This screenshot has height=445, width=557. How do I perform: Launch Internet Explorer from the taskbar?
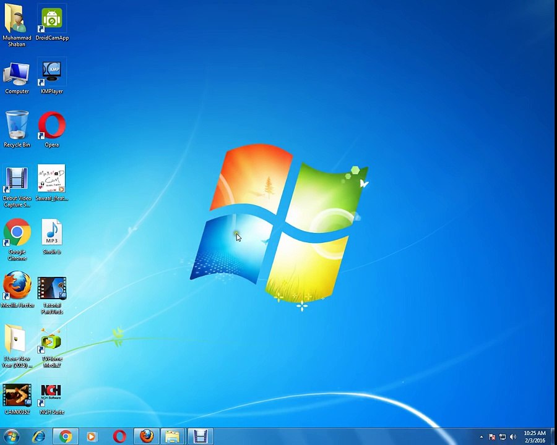pyautogui.click(x=39, y=436)
